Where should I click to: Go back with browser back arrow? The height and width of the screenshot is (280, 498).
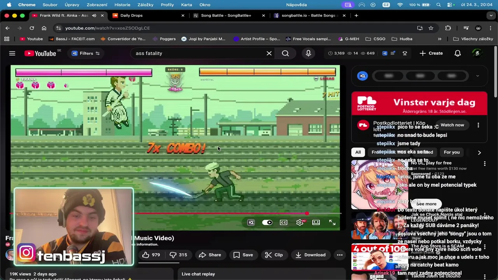coord(7,28)
